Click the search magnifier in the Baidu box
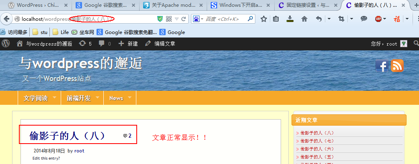The image size is (419, 164). click(250, 19)
